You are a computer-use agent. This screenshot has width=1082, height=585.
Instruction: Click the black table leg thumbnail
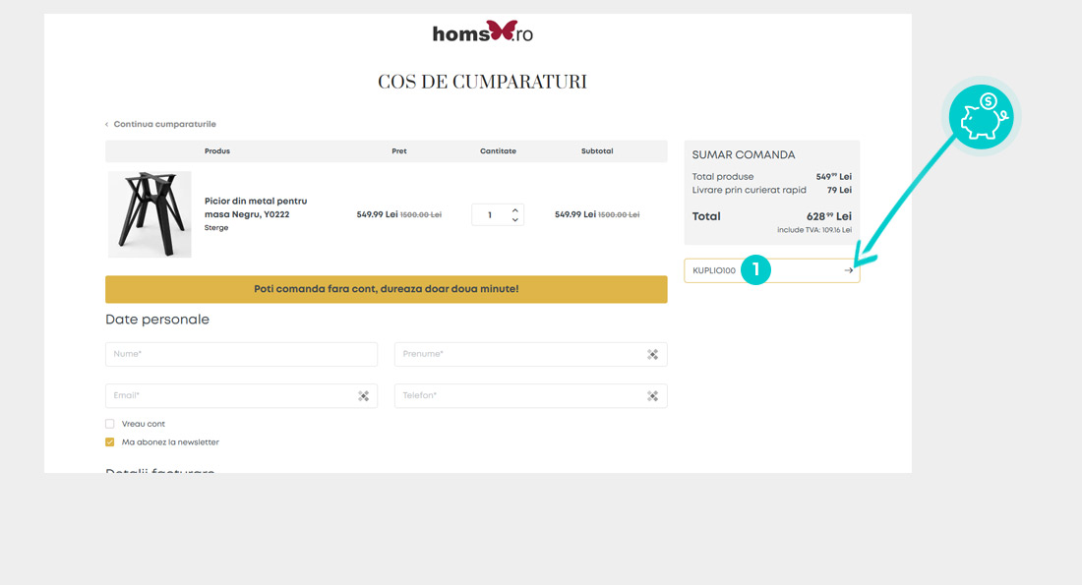[150, 214]
